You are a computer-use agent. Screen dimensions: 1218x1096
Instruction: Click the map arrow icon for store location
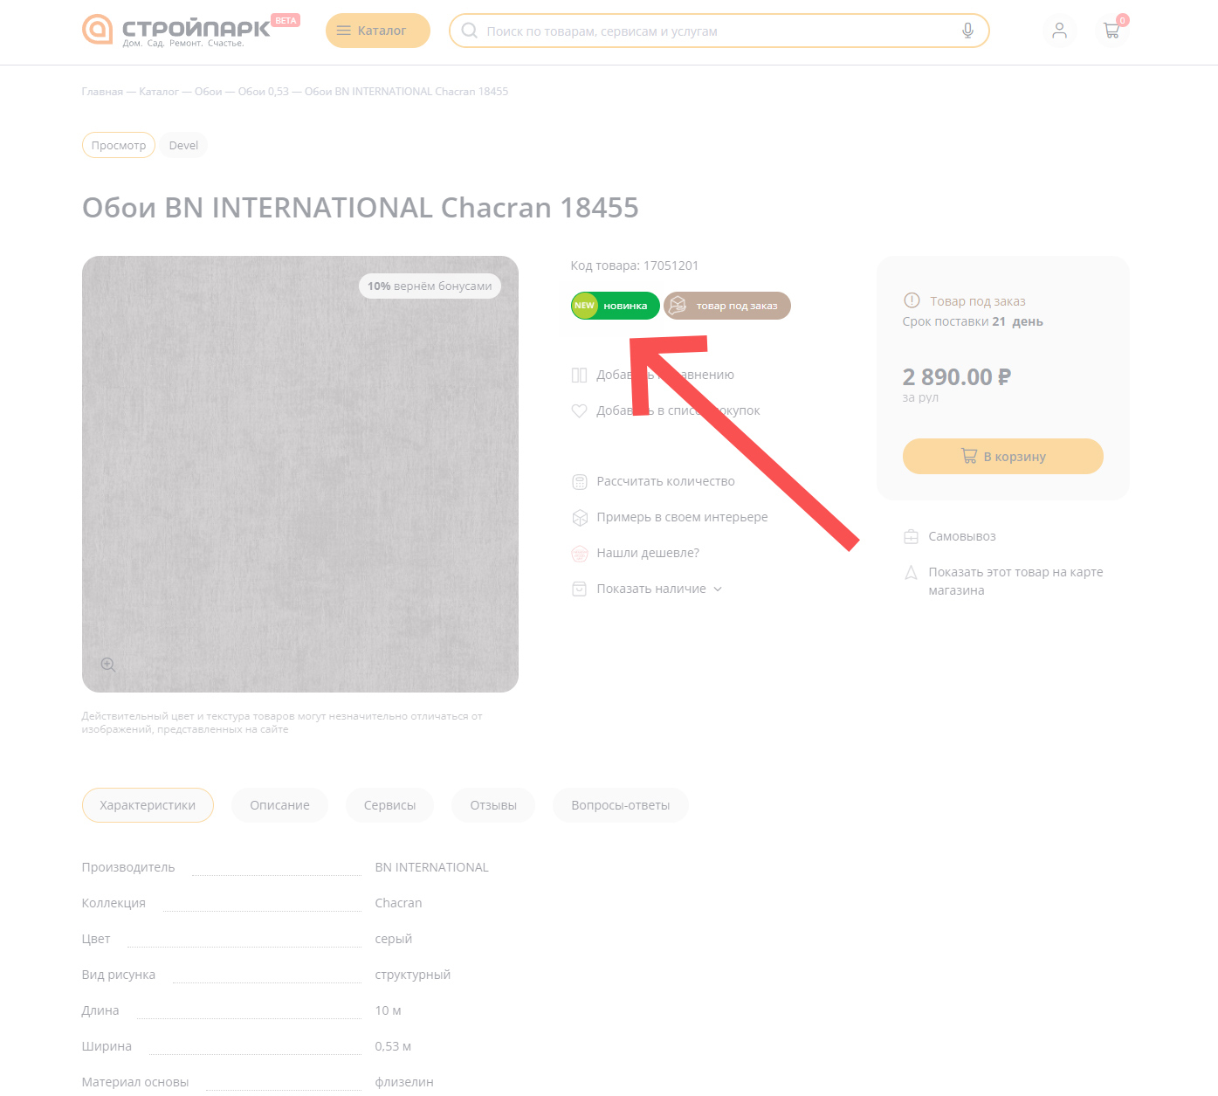pos(911,573)
